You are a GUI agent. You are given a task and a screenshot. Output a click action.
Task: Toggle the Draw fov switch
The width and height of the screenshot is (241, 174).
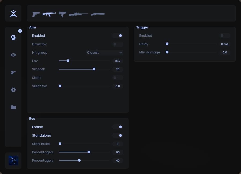tap(118, 44)
